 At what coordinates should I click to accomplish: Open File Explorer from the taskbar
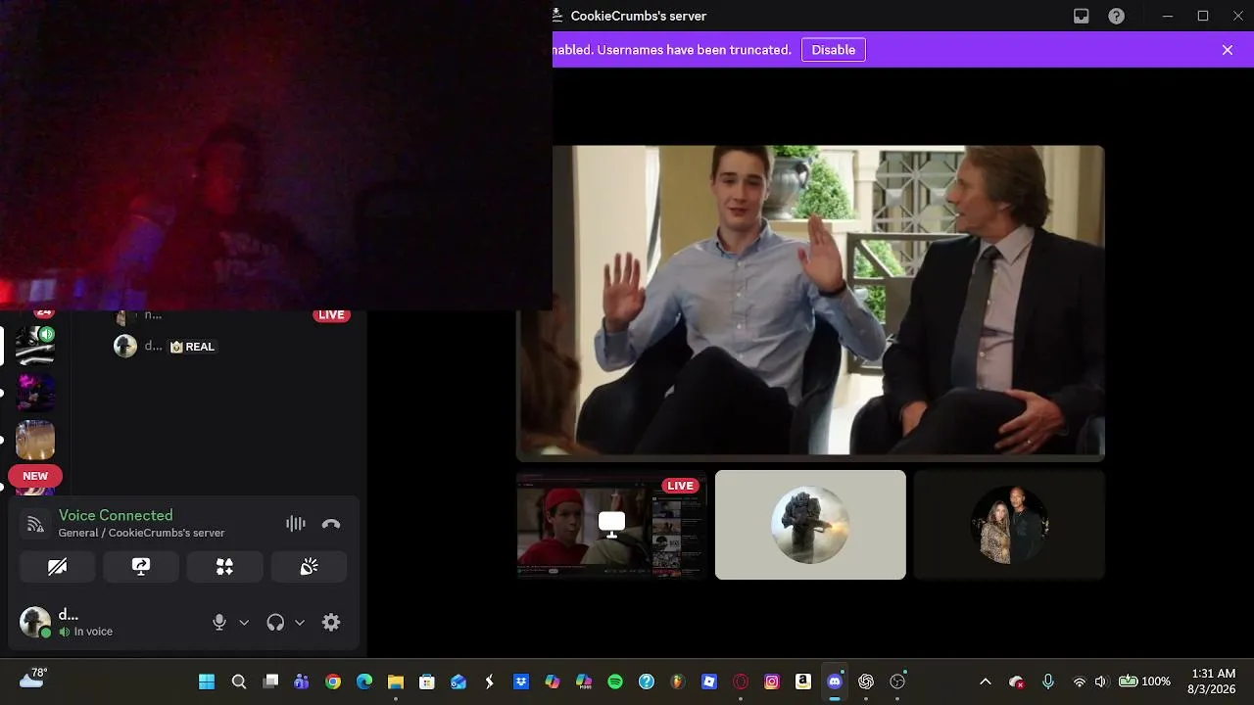396,681
